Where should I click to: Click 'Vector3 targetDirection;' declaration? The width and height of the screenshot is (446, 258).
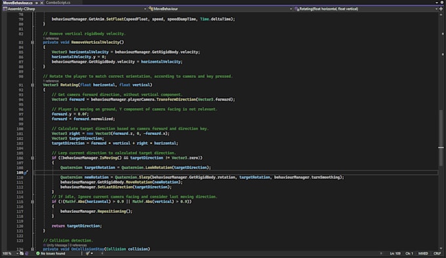pos(77,139)
